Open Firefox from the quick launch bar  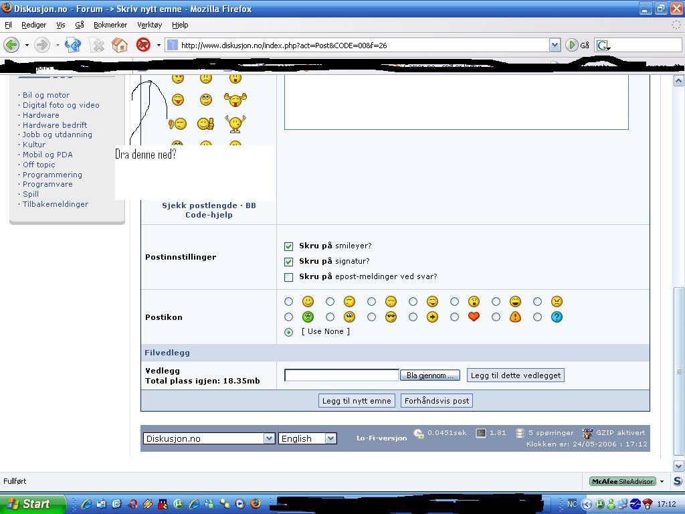[256, 503]
